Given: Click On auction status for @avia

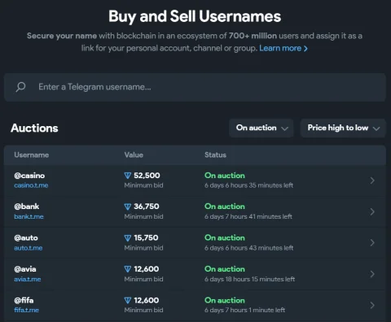Looking at the screenshot, I should click(x=225, y=269).
